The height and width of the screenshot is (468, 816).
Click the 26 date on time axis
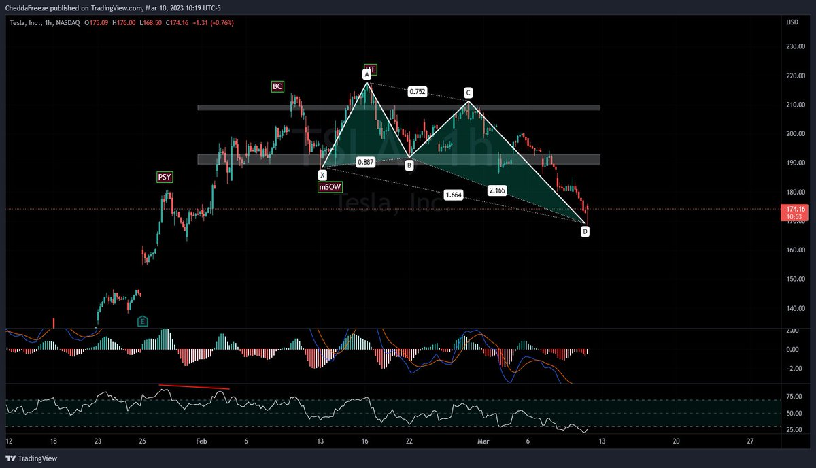point(142,441)
